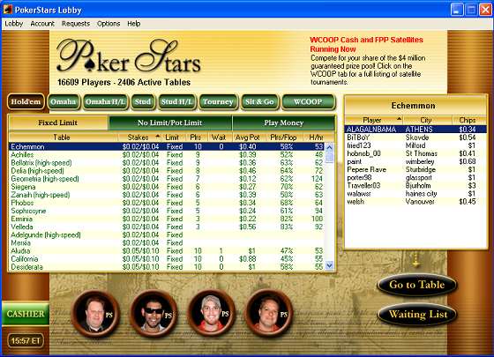The height and width of the screenshot is (357, 494).
Task: Select the Siegena table row
Action: point(167,187)
